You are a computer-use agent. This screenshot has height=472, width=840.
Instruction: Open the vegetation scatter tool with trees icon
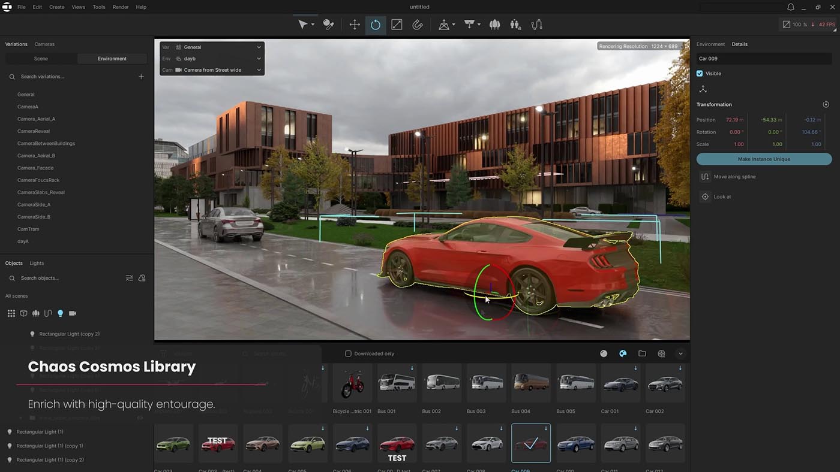(x=494, y=25)
